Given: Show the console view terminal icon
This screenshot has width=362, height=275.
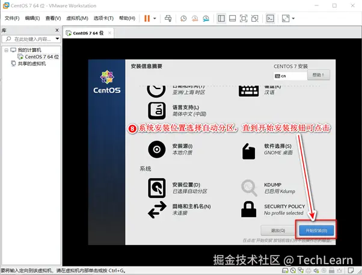Looking at the screenshot, I should 270,18.
